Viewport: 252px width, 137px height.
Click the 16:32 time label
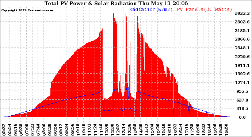(x=175, y=130)
